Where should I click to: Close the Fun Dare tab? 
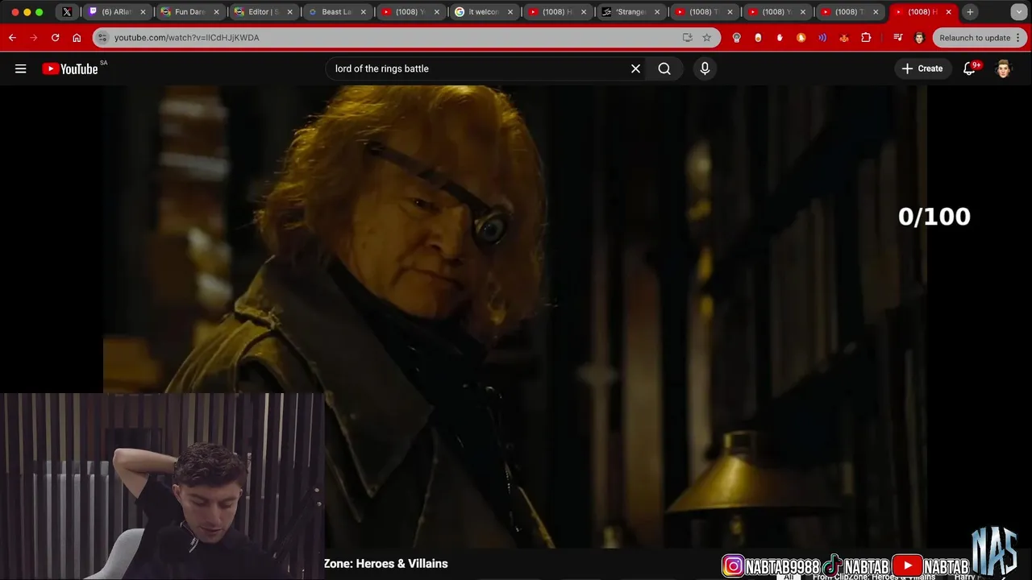click(216, 12)
